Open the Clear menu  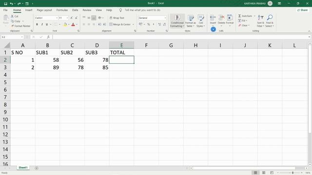tap(244, 25)
